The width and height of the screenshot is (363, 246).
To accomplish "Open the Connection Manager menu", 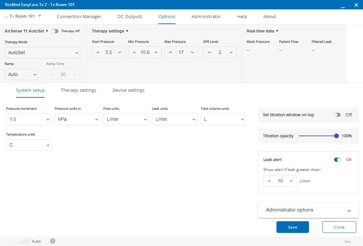I will [79, 17].
